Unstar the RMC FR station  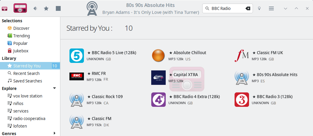tap(89, 74)
